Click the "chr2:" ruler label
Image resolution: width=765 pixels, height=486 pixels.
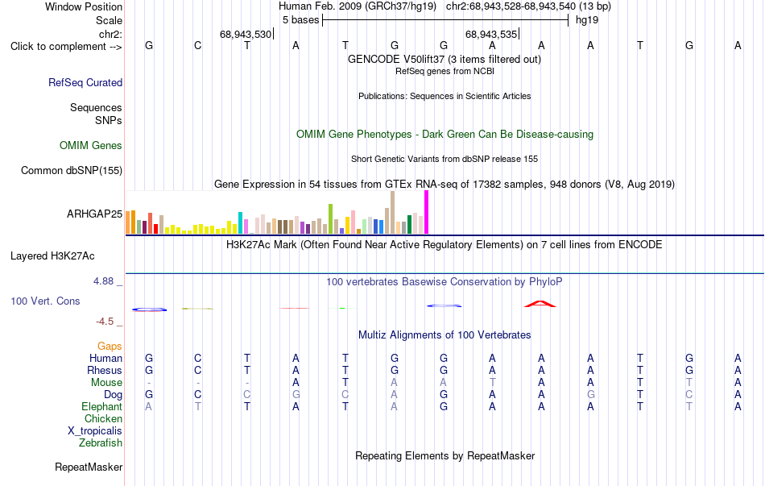point(111,34)
